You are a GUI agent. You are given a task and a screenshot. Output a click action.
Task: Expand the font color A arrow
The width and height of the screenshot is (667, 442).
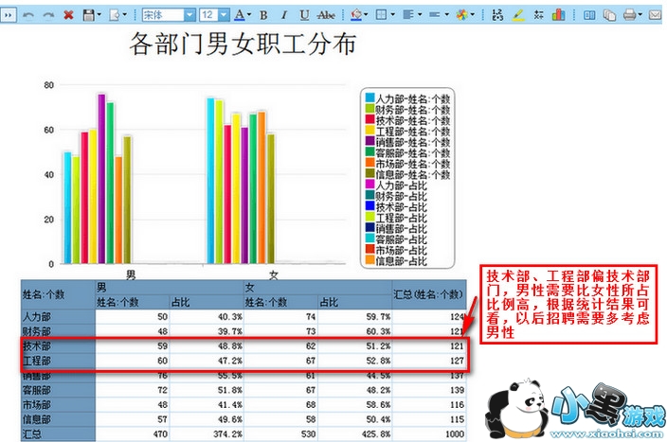[249, 15]
